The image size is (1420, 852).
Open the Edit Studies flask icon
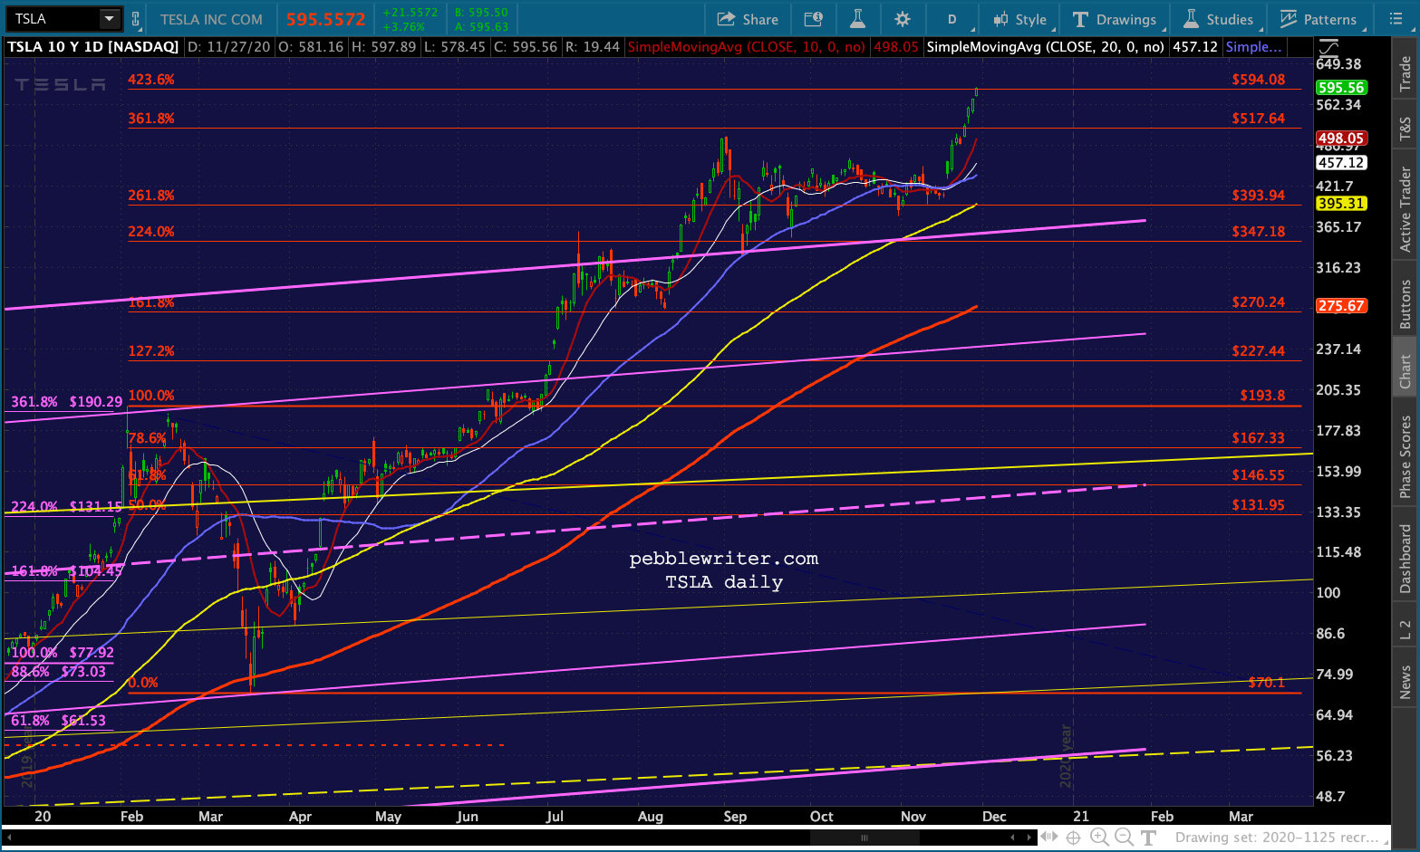[x=857, y=19]
